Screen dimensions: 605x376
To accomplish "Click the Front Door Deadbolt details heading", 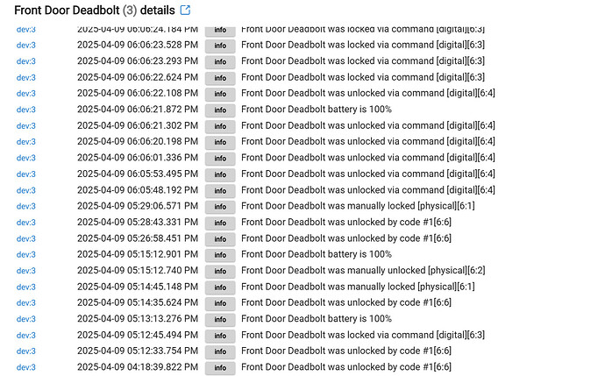I will coord(95,10).
